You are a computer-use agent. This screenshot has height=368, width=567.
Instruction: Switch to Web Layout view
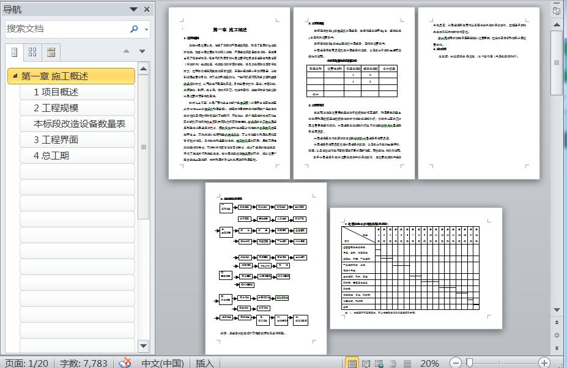click(x=379, y=363)
